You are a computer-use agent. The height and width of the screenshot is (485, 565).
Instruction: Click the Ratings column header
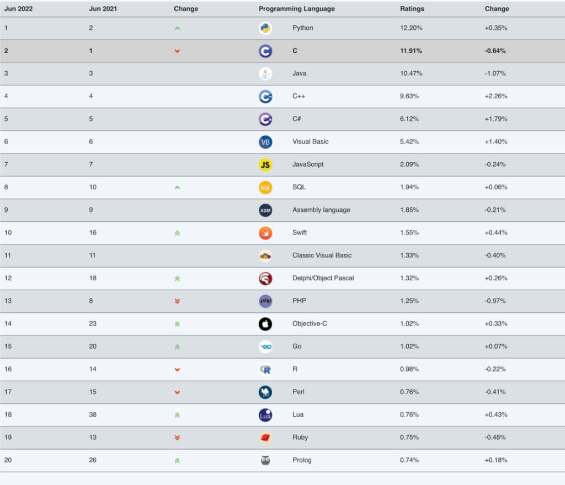[412, 9]
